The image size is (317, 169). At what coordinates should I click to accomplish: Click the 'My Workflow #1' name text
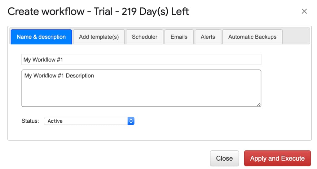43,60
